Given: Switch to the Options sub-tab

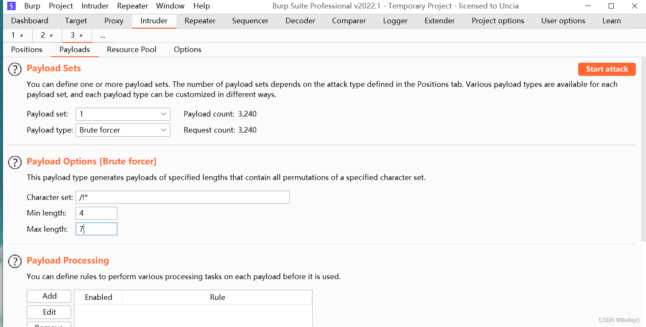Looking at the screenshot, I should (x=187, y=50).
